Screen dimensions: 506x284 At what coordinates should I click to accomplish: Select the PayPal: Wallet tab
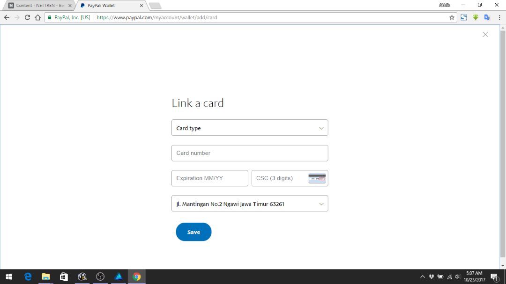click(x=111, y=6)
